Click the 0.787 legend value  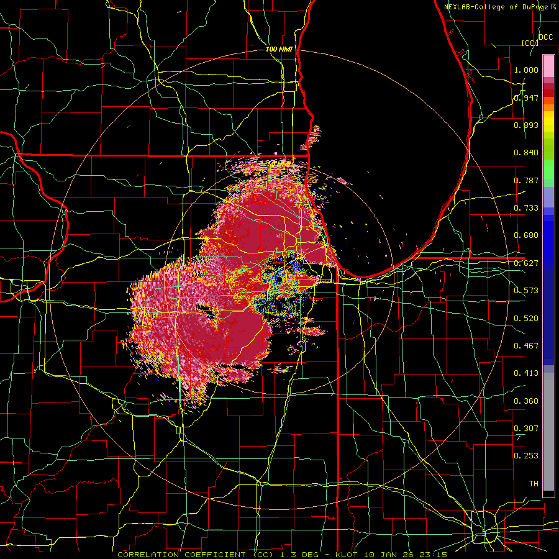[x=526, y=180]
